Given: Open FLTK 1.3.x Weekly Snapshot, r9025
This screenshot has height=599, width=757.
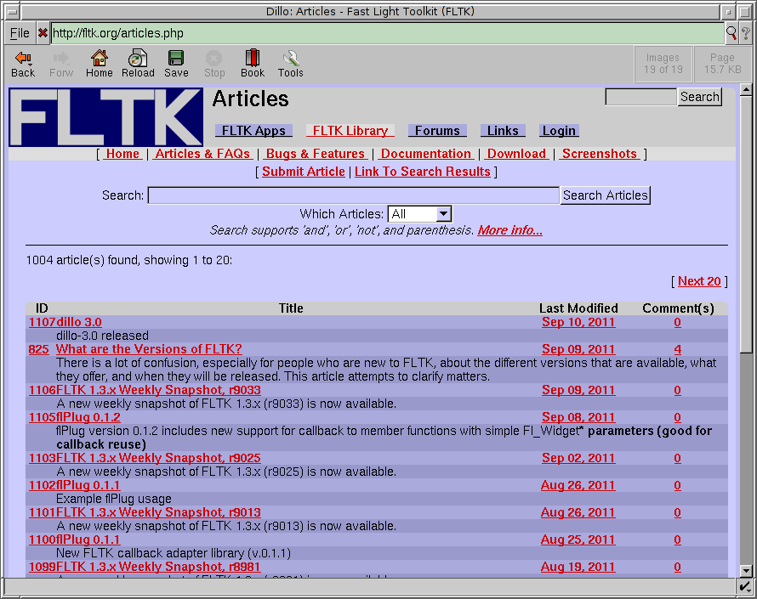Looking at the screenshot, I should (x=158, y=458).
